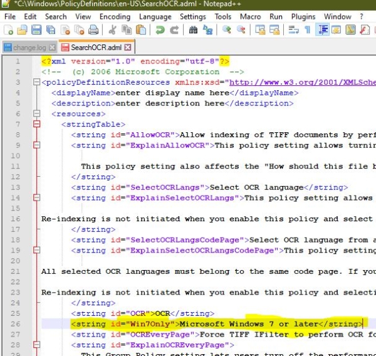This screenshot has width=376, height=356.
Task: Click the Redo toolbar icon
Action: [x=174, y=30]
